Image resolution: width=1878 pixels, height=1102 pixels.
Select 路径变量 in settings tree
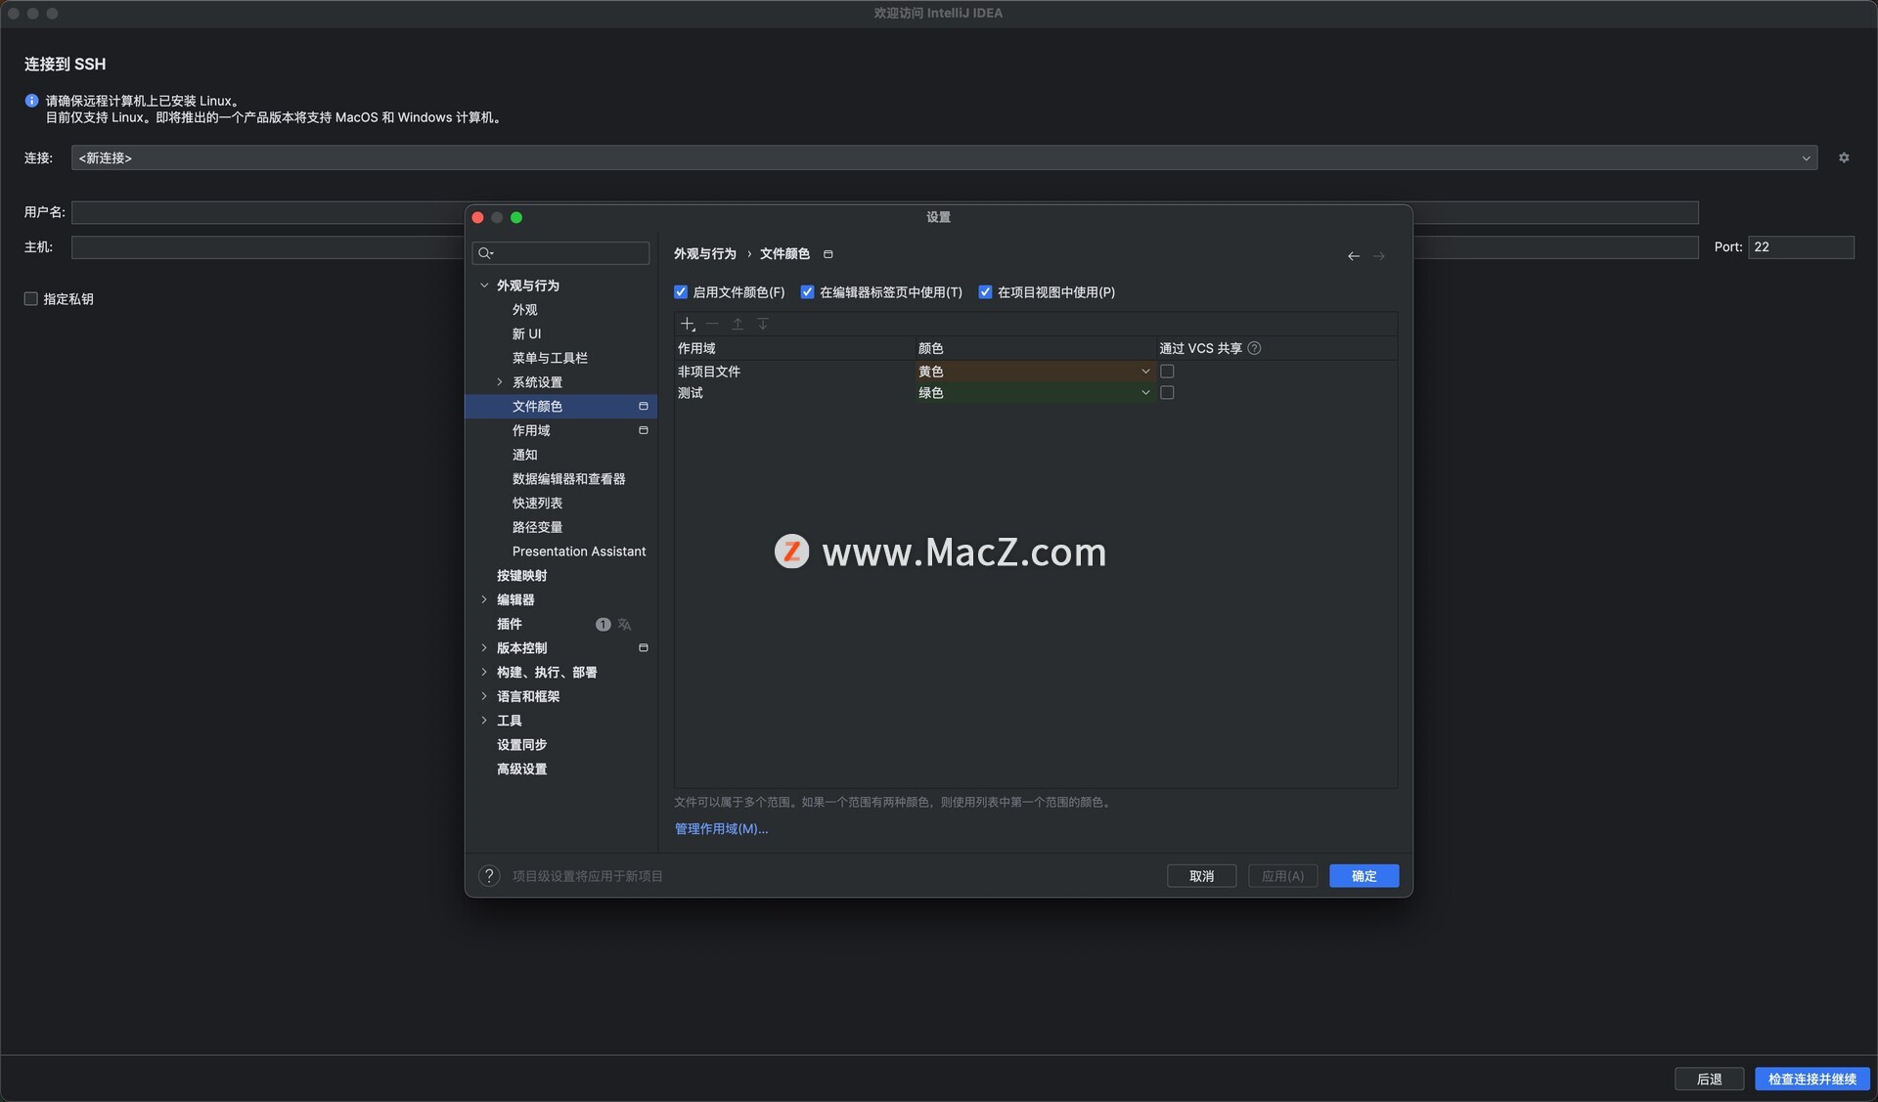click(x=537, y=528)
